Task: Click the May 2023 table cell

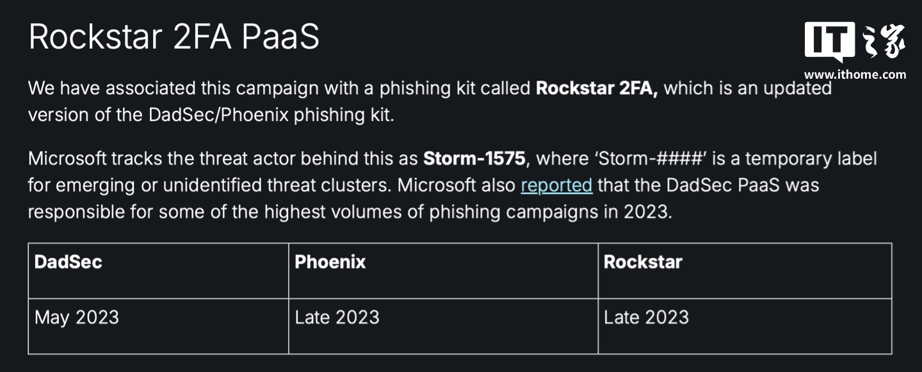Action: 158,326
